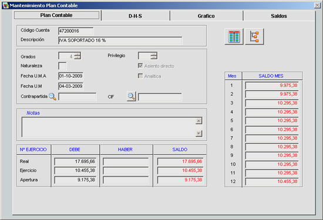Click the Nº EJERCICIO column header
The width and height of the screenshot is (323, 220).
(x=33, y=150)
